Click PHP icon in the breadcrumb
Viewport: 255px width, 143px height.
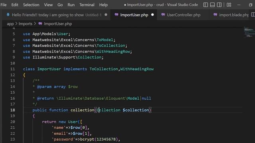(x=40, y=24)
